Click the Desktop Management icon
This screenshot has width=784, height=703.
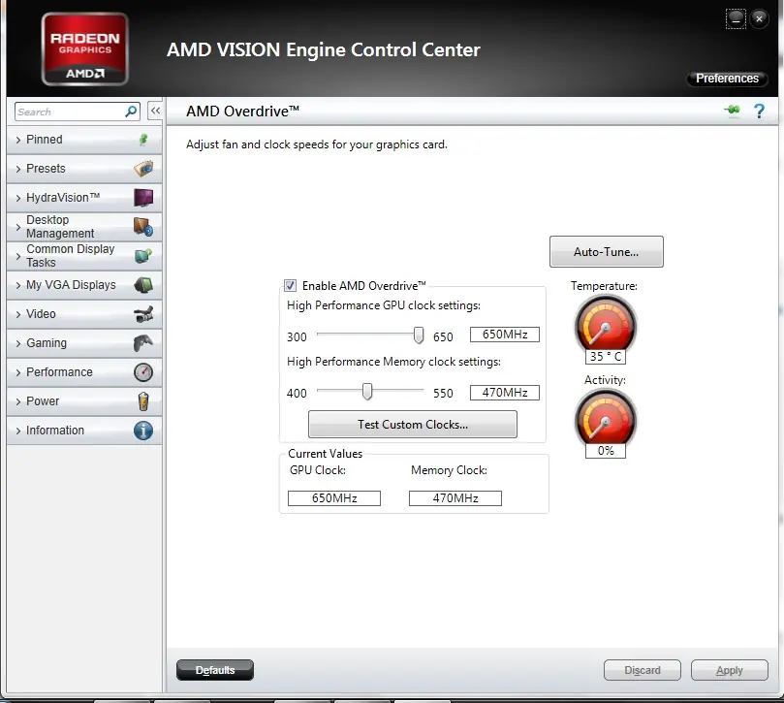(143, 227)
